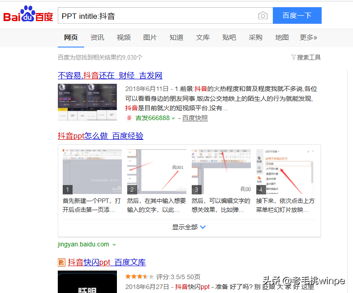Screen dimensions: 353x293
Task: Expand dropdown arrow next to 吉发666888
Action: point(173,118)
